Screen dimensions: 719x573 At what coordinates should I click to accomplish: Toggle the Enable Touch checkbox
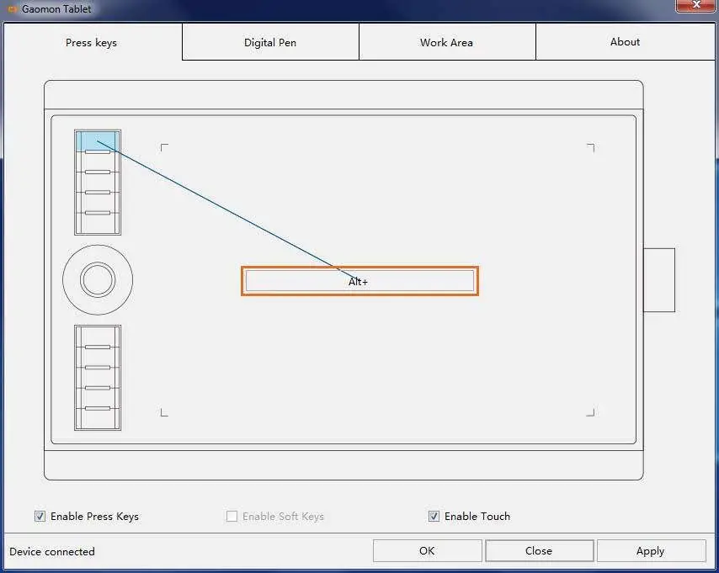click(434, 516)
